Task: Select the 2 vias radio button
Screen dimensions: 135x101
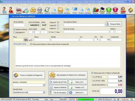Action: [x=55, y=32]
